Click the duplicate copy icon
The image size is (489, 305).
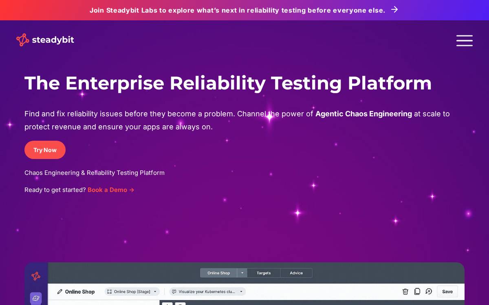(x=417, y=291)
